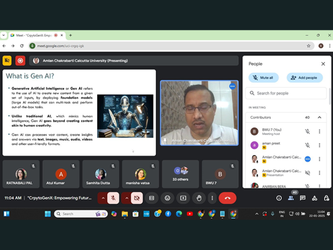Open the More options three-dot menu in call bar
Screen dimensions: 333x250
pyautogui.click(x=211, y=198)
